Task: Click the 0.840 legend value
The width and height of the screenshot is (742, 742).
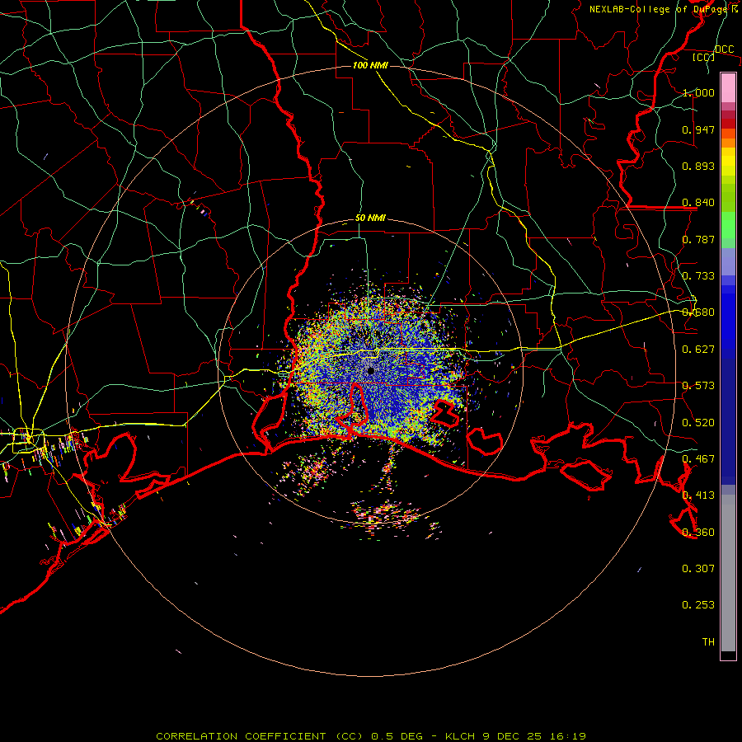Action: point(698,203)
